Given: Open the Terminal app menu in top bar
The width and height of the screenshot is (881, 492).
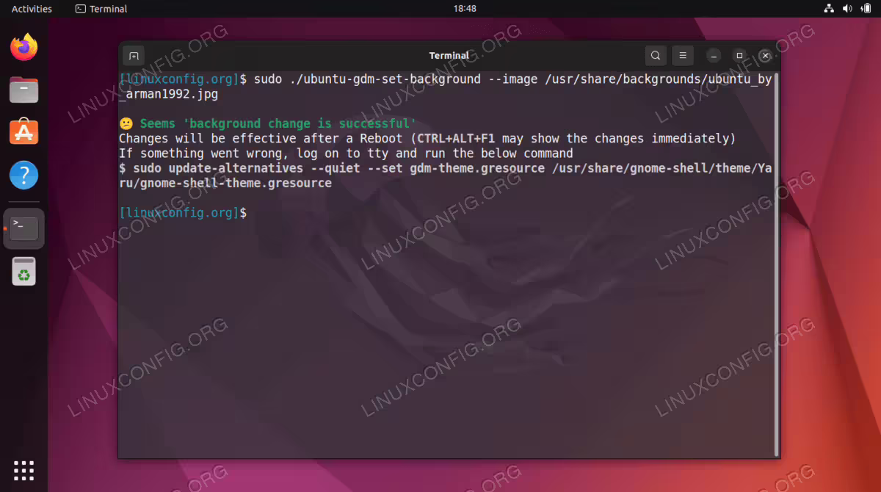Looking at the screenshot, I should pos(101,9).
